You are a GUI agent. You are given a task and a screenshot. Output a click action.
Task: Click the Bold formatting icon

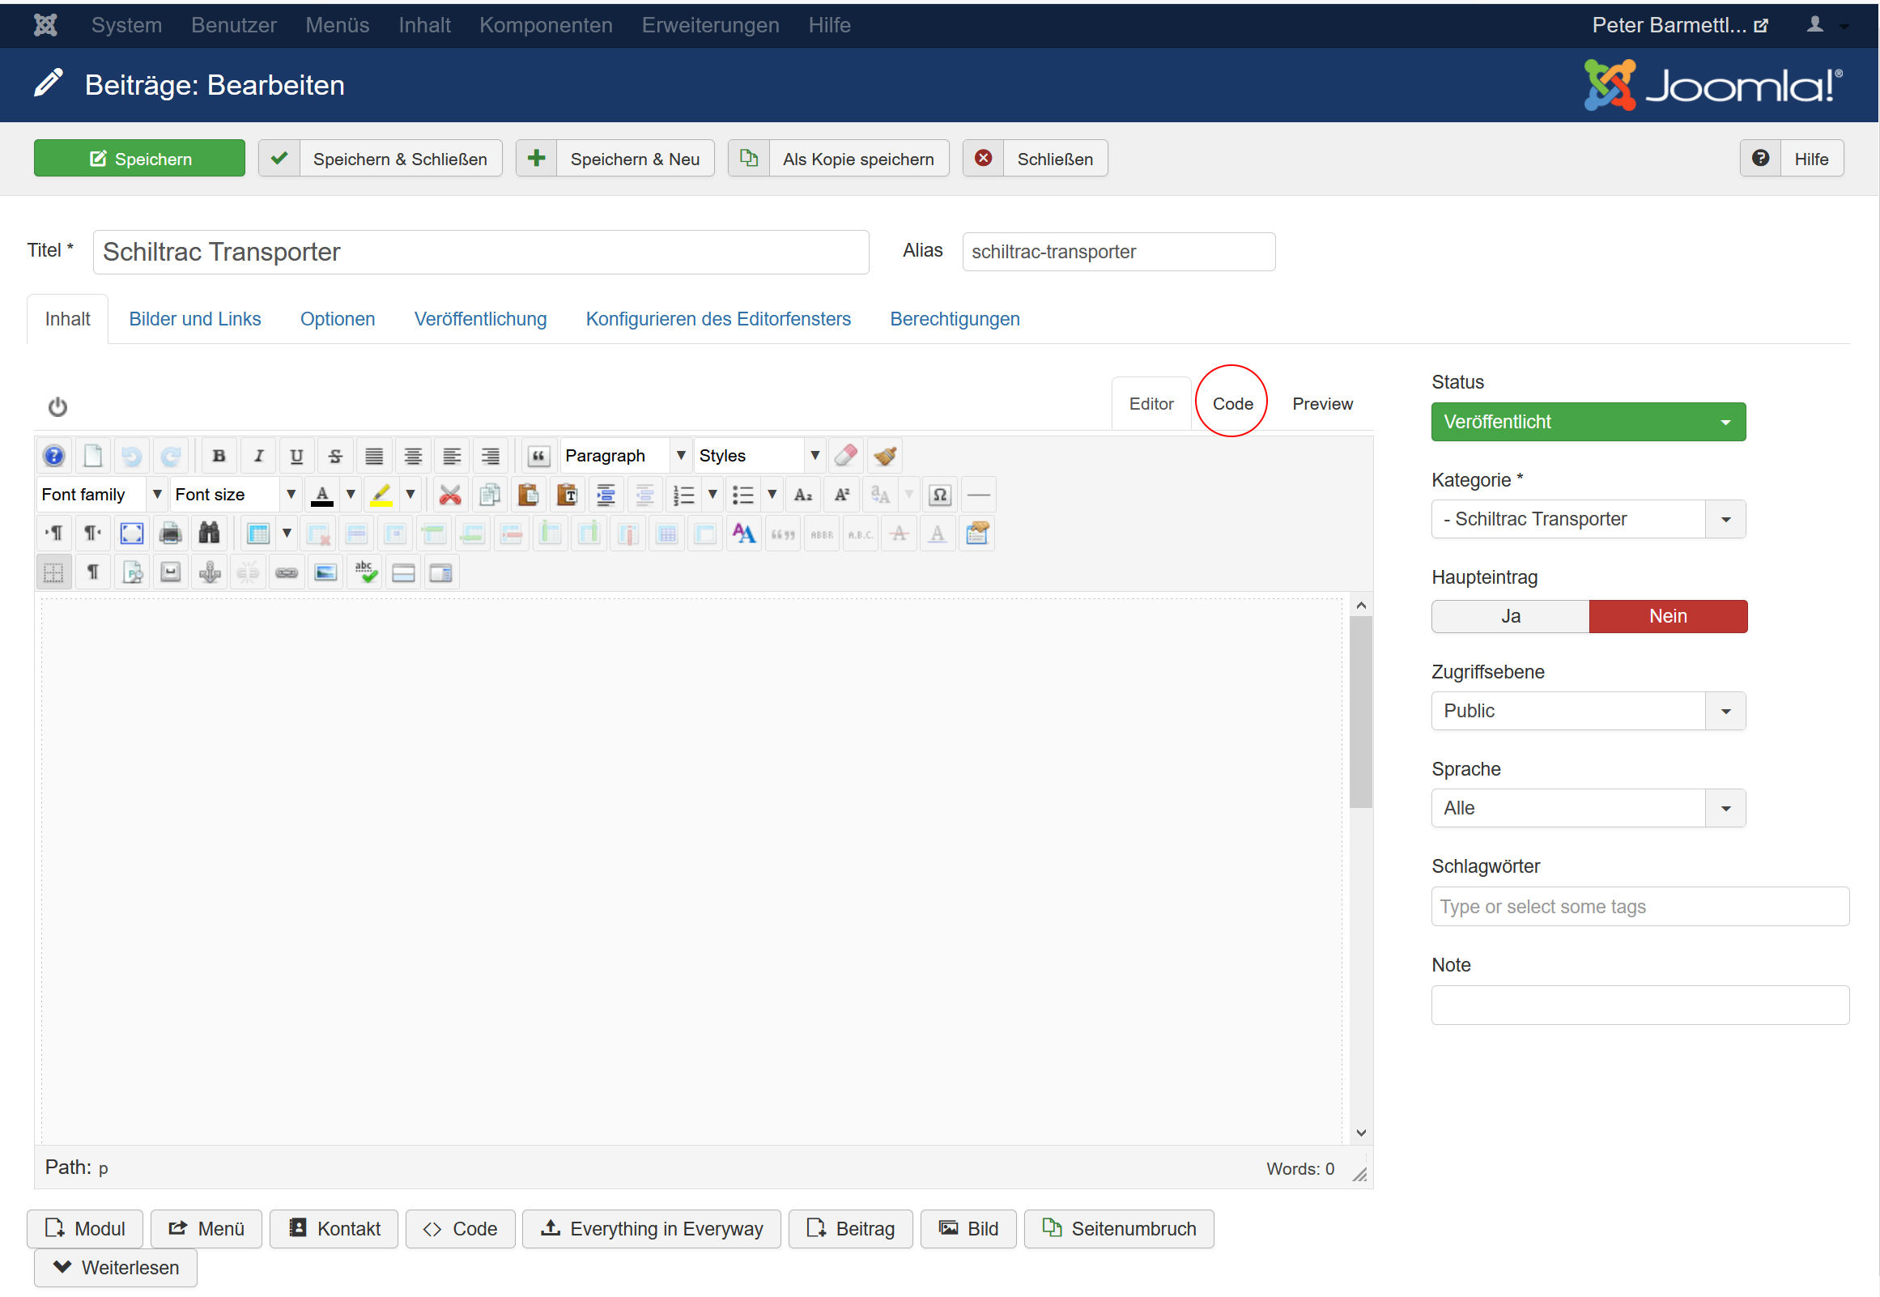click(x=219, y=456)
